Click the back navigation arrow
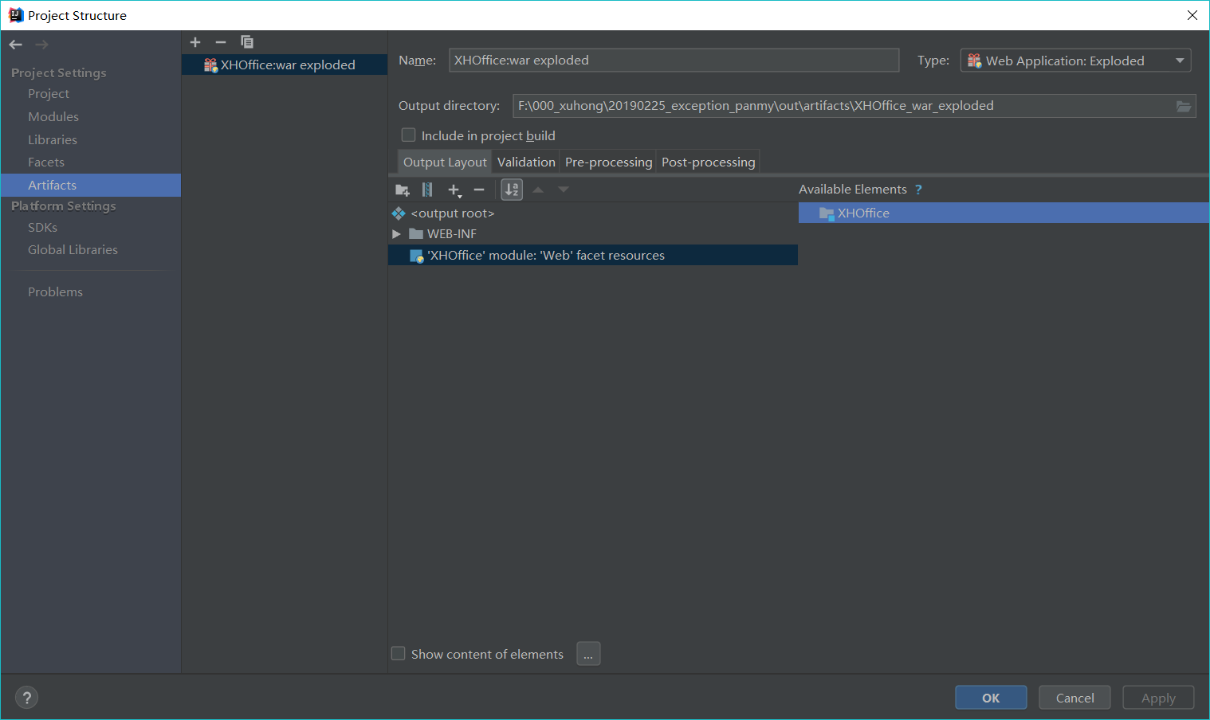The image size is (1210, 720). tap(16, 45)
